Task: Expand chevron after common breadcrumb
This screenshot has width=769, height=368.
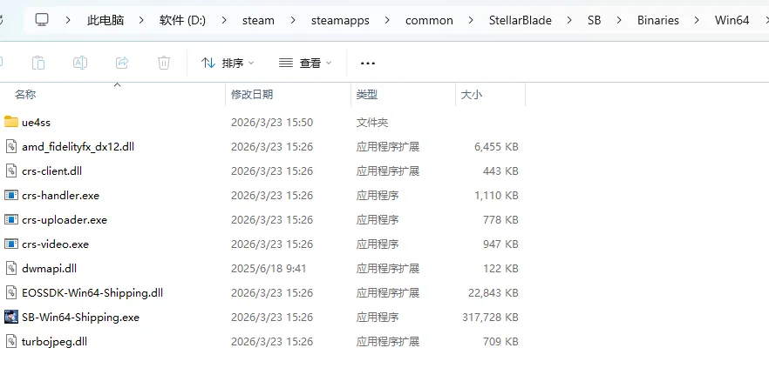Action: coord(471,20)
